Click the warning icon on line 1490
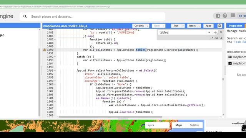 click(x=45, y=50)
